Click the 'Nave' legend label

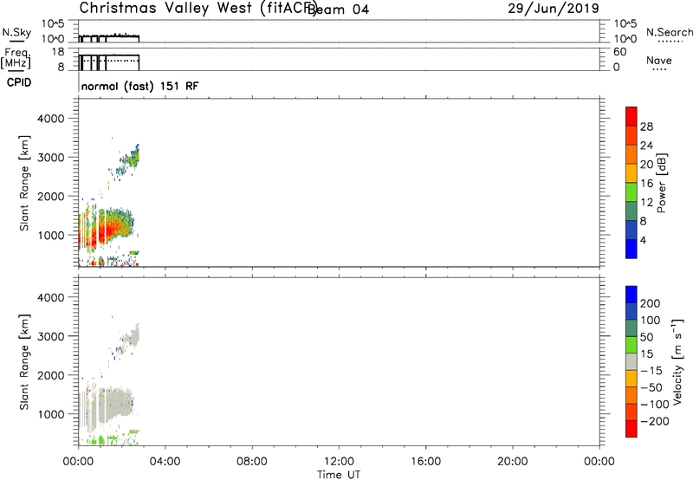[x=659, y=61]
